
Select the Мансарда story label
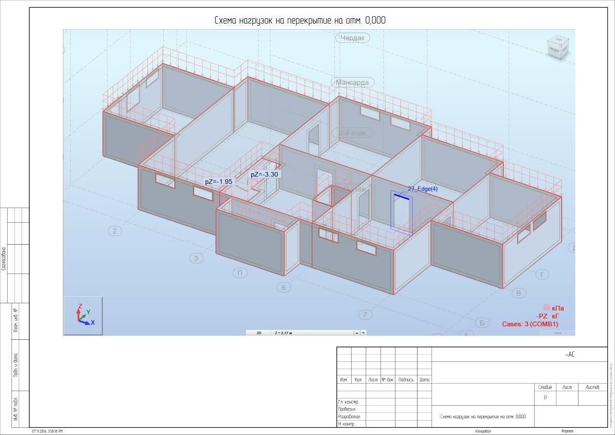click(352, 83)
